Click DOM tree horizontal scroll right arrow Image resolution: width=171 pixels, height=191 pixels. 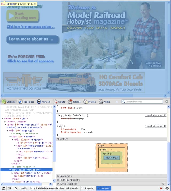(x=51, y=184)
